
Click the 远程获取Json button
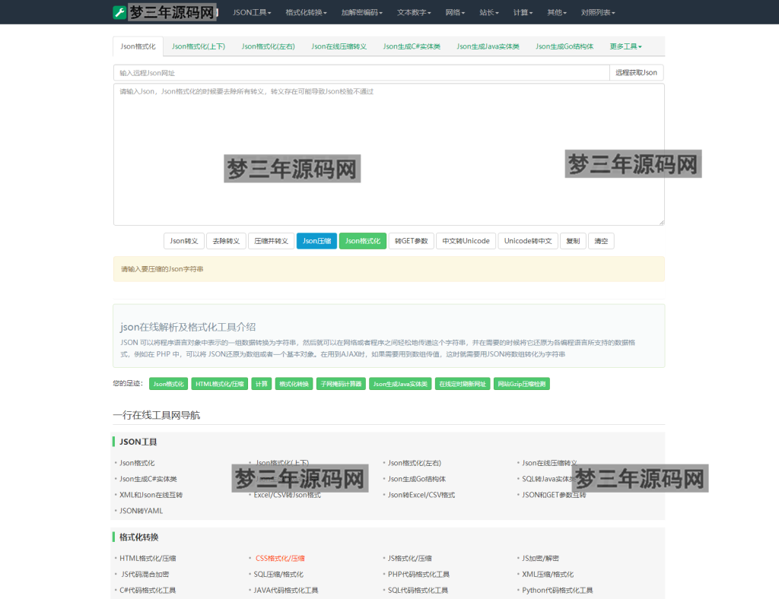[x=636, y=72]
